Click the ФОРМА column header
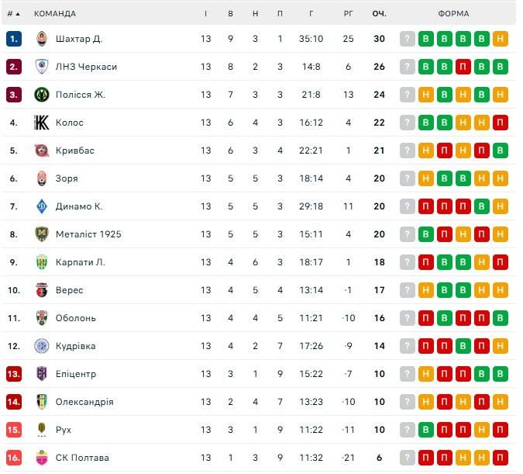The height and width of the screenshot is (474, 523). (x=453, y=14)
